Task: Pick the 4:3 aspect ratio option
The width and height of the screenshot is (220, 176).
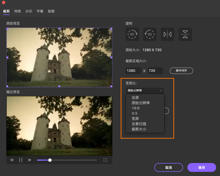Action: [x=135, y=113]
